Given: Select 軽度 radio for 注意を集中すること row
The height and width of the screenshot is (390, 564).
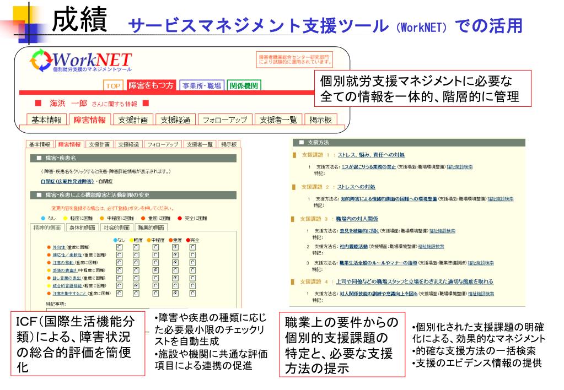Looking at the screenshot, I should point(136,294).
